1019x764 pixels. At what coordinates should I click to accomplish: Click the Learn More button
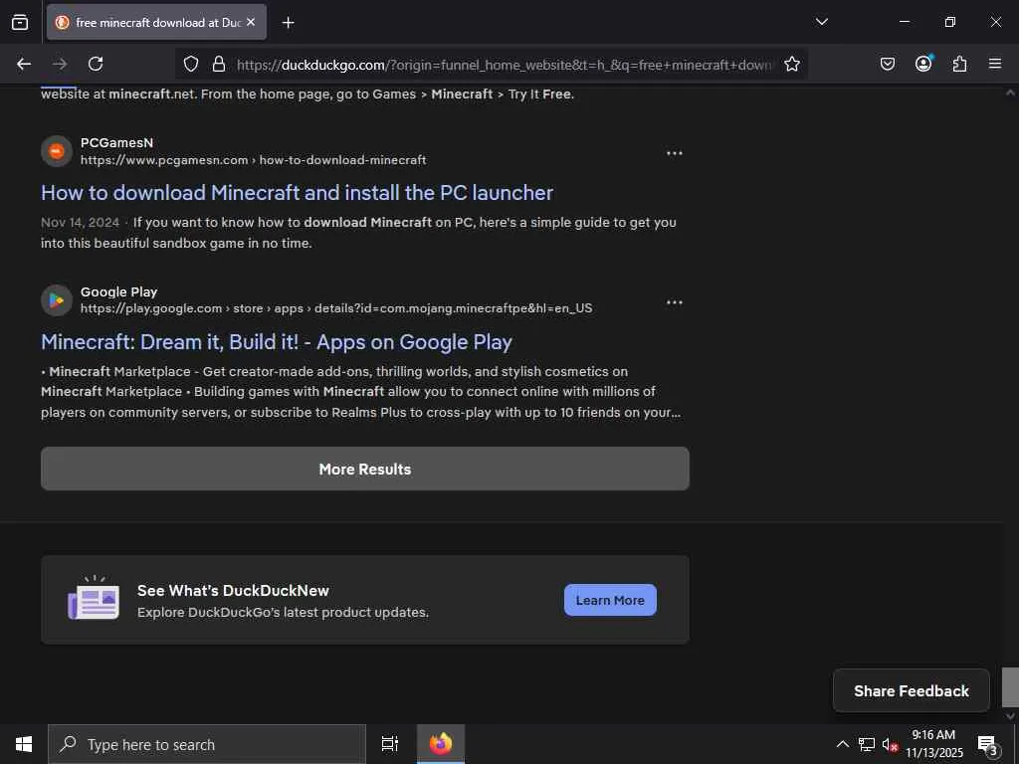tap(610, 600)
